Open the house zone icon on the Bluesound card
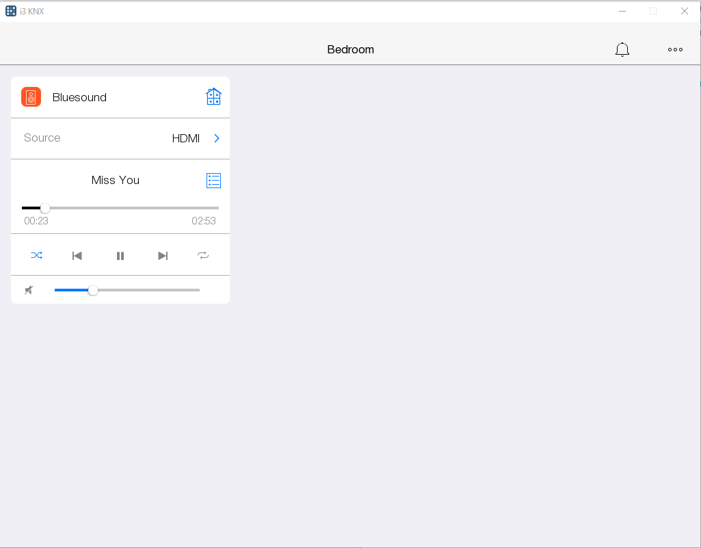 [x=213, y=96]
